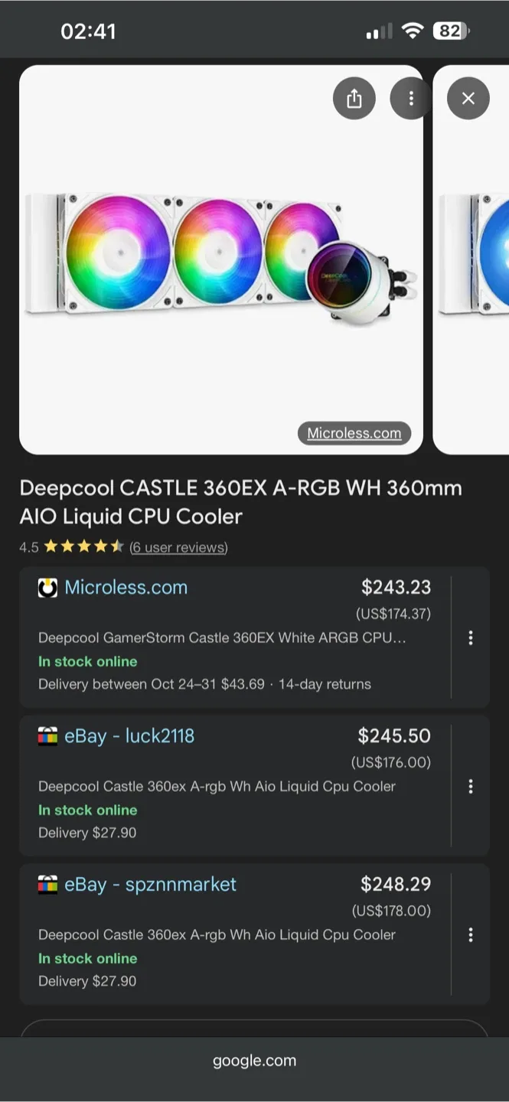
Task: Open the 6 user reviews link
Action: click(178, 547)
